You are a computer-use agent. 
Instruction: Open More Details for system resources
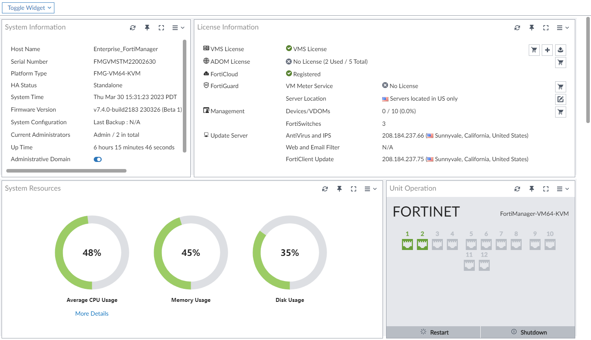92,313
